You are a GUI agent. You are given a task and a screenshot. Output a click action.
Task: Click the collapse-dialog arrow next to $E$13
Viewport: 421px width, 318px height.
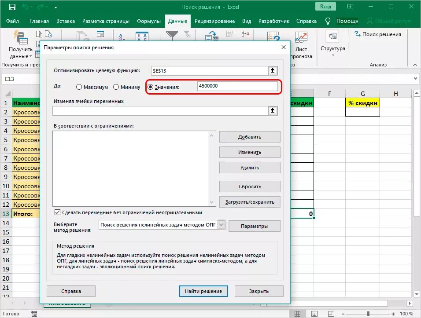[x=273, y=70]
